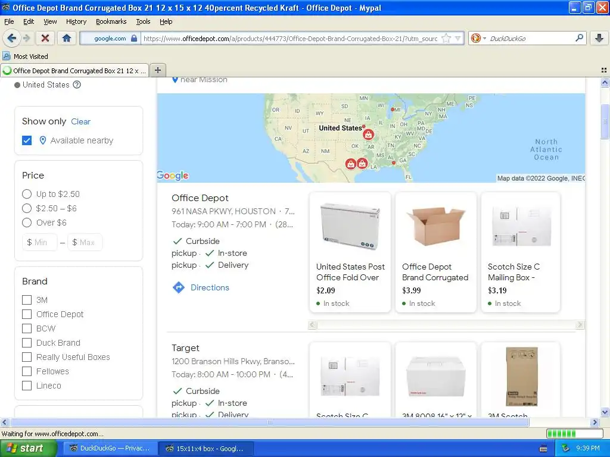Open the Edit menu
The height and width of the screenshot is (457, 610).
point(29,21)
